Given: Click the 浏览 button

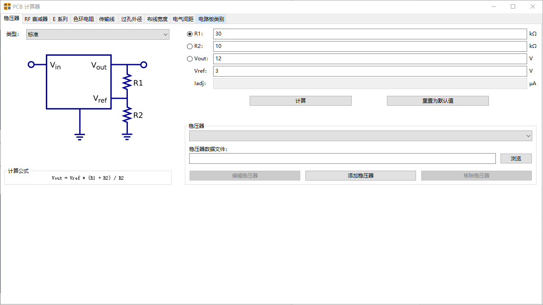Looking at the screenshot, I should (x=516, y=159).
